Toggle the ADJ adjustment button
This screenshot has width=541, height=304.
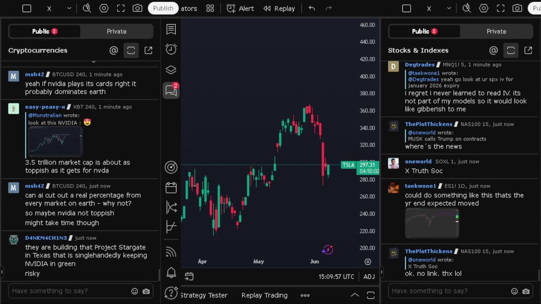point(369,277)
